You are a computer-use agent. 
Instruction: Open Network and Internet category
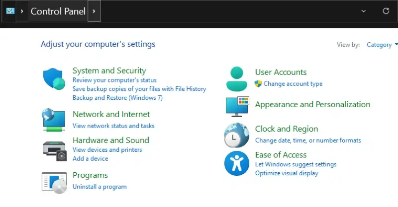(x=111, y=114)
